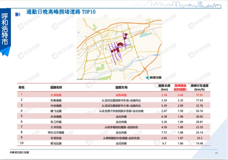
Task: Click the length value 6.38
Action: 164,117
